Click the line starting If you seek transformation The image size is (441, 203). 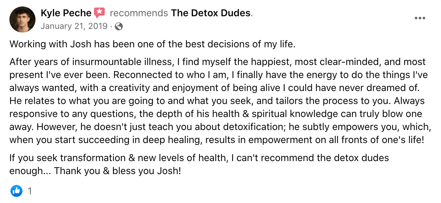(199, 158)
